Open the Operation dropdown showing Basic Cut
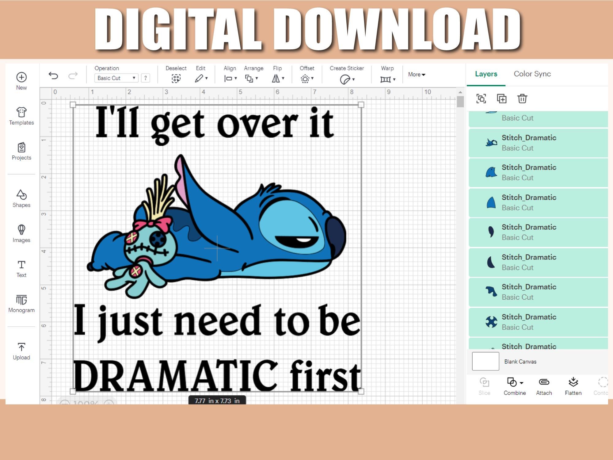Viewport: 613px width, 460px height. (116, 78)
